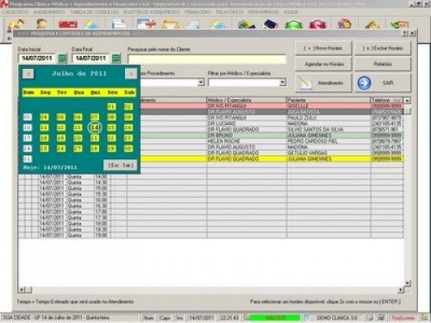Click the DR BRUNO cell
Screen dimensions: 431x323
247,135
